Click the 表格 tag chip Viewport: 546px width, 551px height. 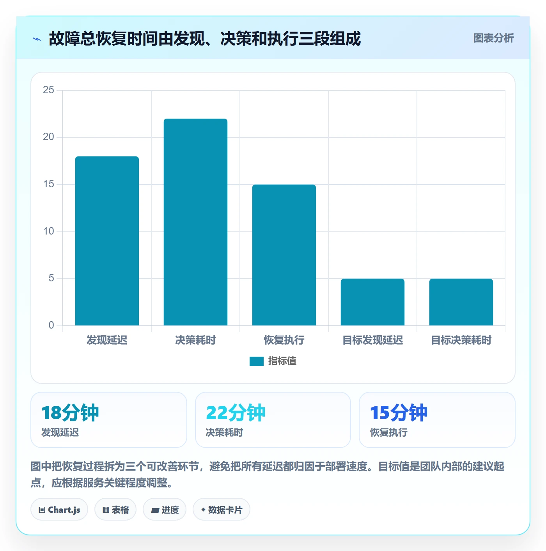(115, 510)
